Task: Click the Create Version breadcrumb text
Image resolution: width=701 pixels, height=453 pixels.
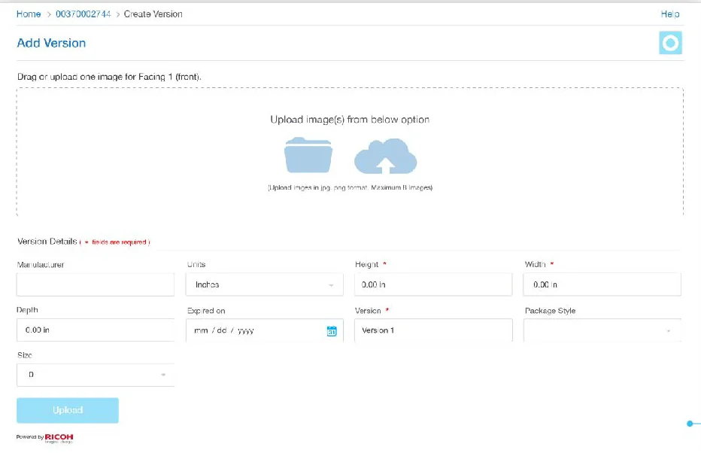Action: 153,14
